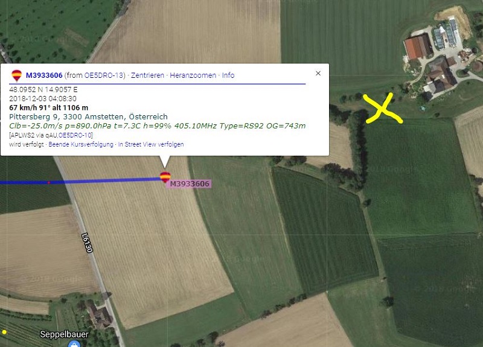
Task: Click the Zentrieren link
Action: 147,75
